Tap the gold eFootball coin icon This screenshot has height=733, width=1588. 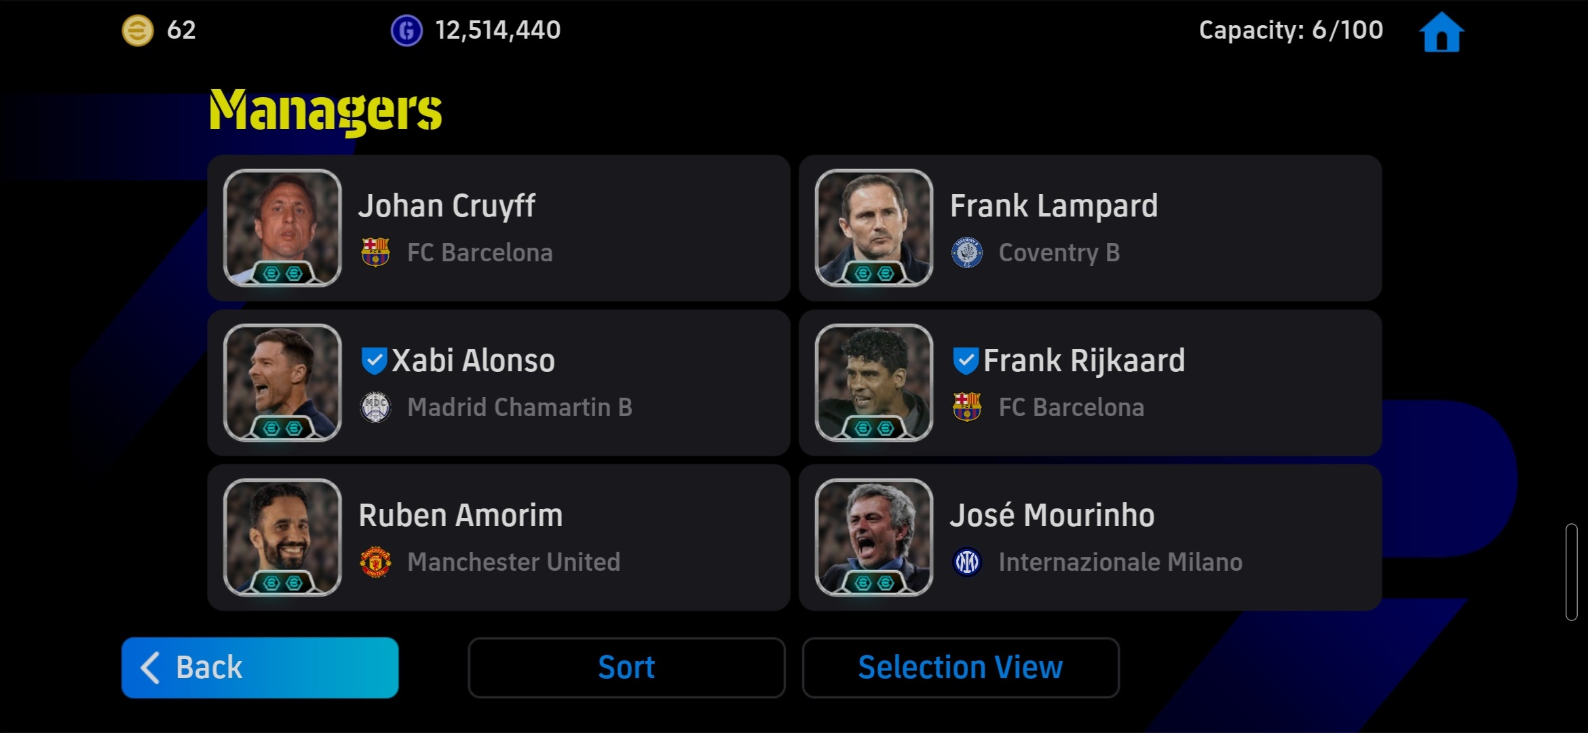pyautogui.click(x=138, y=31)
